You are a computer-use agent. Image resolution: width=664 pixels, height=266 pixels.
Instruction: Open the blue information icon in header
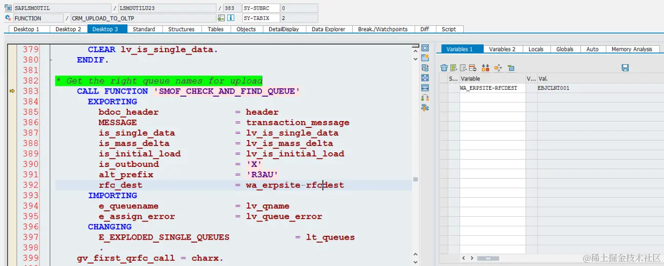click(x=231, y=18)
